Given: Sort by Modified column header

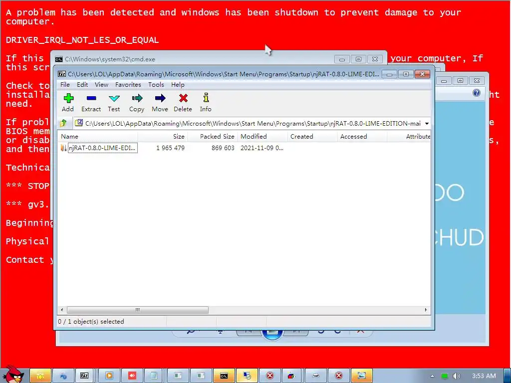Looking at the screenshot, I should 262,137.
